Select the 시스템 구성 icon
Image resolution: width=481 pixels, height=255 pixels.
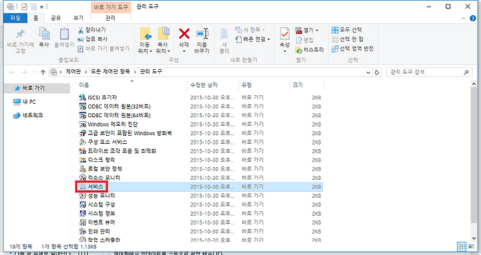coord(82,204)
